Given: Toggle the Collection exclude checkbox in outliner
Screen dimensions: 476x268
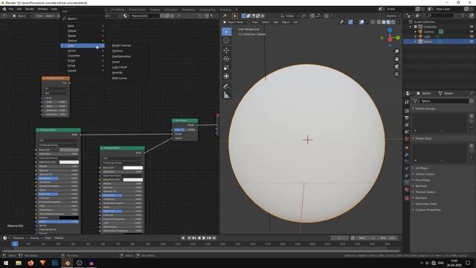Looking at the screenshot, I should coord(416,27).
